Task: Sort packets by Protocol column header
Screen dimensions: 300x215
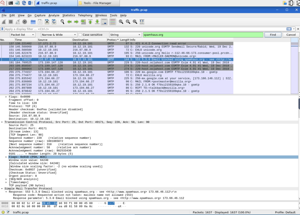Action: [x=113, y=40]
